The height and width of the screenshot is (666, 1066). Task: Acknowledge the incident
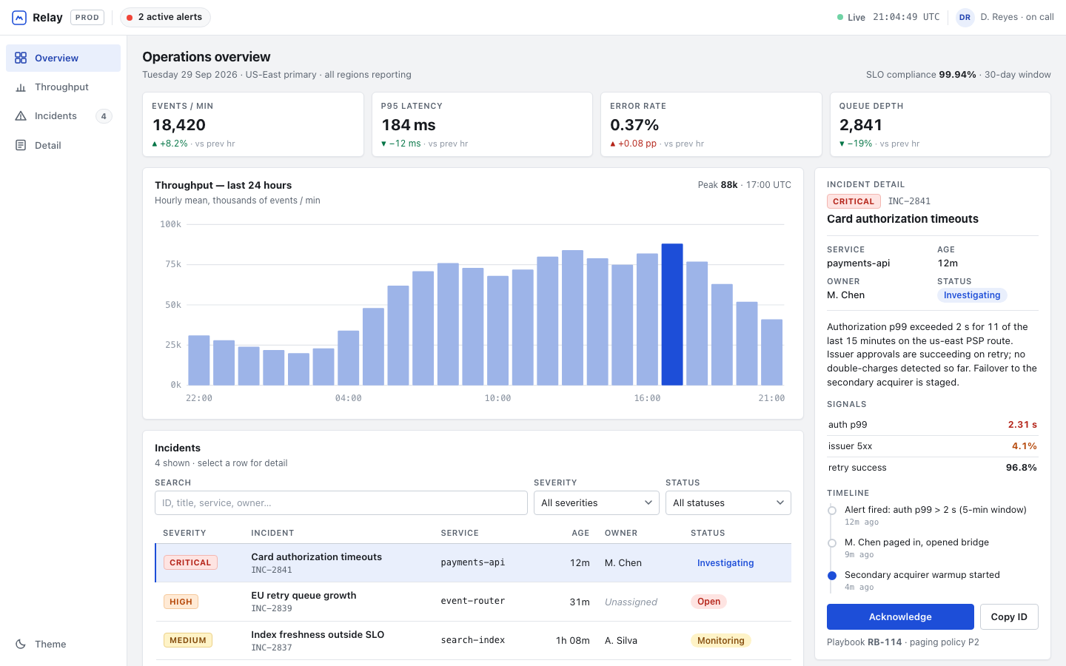tap(900, 616)
